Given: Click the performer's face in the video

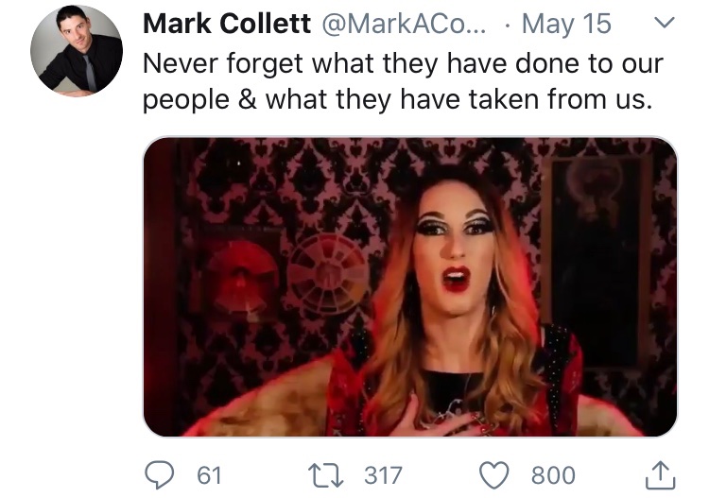Looking at the screenshot, I should tap(455, 244).
